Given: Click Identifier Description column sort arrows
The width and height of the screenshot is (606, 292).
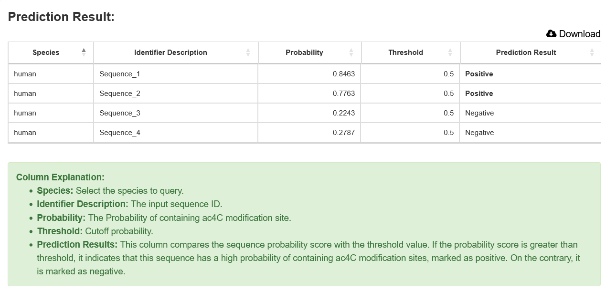Looking at the screenshot, I should coord(248,52).
